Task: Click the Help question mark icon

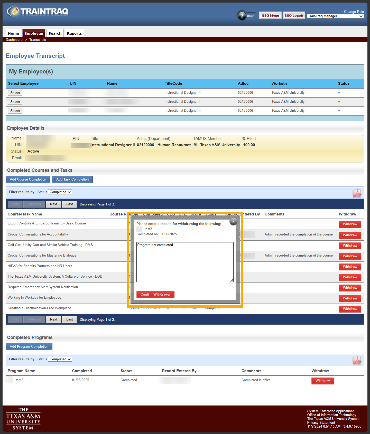Action: pos(242,16)
